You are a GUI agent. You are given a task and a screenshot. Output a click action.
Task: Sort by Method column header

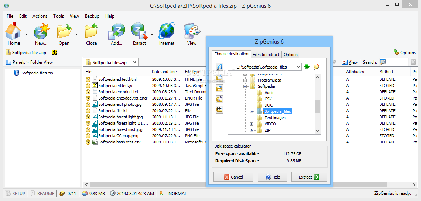394,72
